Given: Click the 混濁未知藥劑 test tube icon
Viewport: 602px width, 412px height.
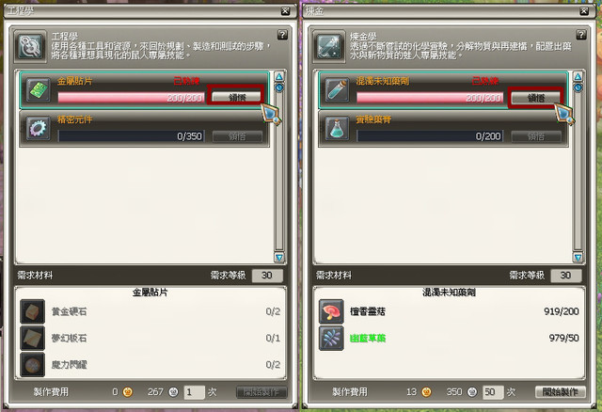Looking at the screenshot, I should pyautogui.click(x=337, y=90).
